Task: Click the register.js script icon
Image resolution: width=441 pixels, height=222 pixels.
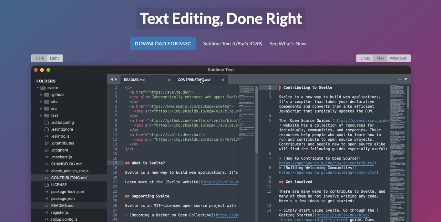Action: tap(46, 212)
